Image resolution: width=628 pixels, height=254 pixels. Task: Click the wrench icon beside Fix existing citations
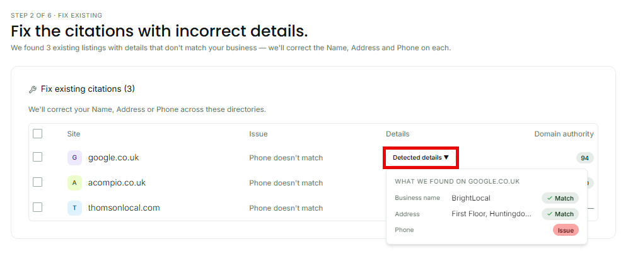(x=33, y=89)
